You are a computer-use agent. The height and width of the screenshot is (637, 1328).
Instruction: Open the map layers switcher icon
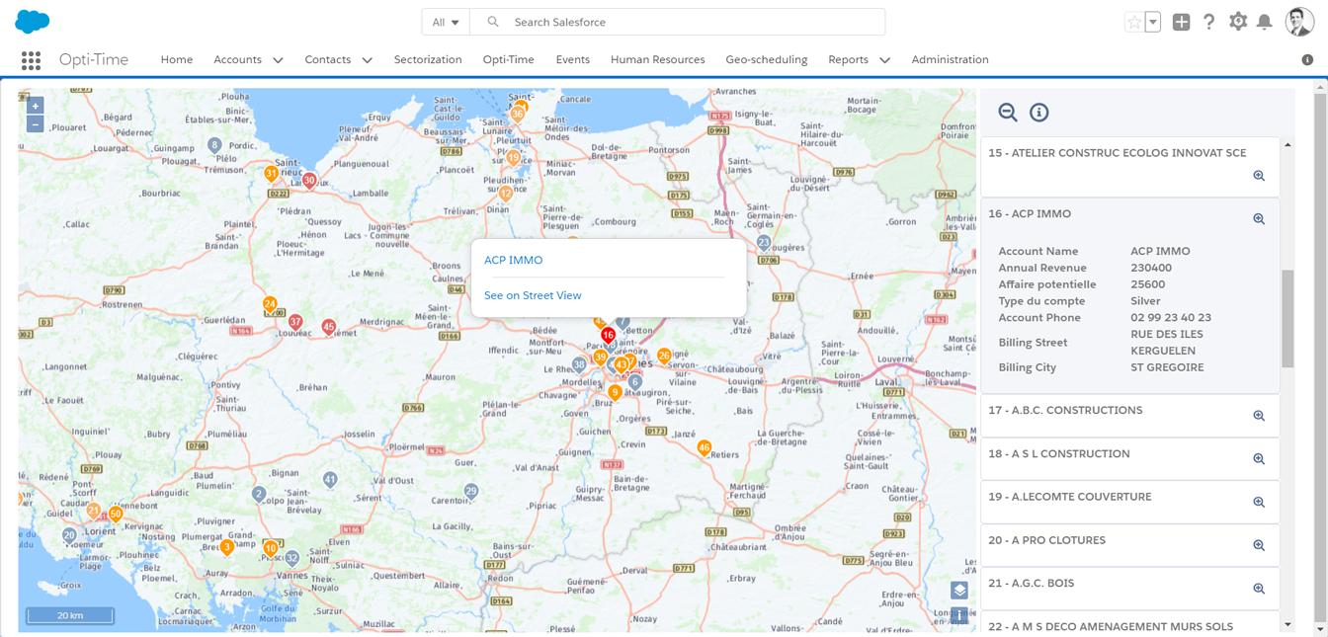coord(958,590)
